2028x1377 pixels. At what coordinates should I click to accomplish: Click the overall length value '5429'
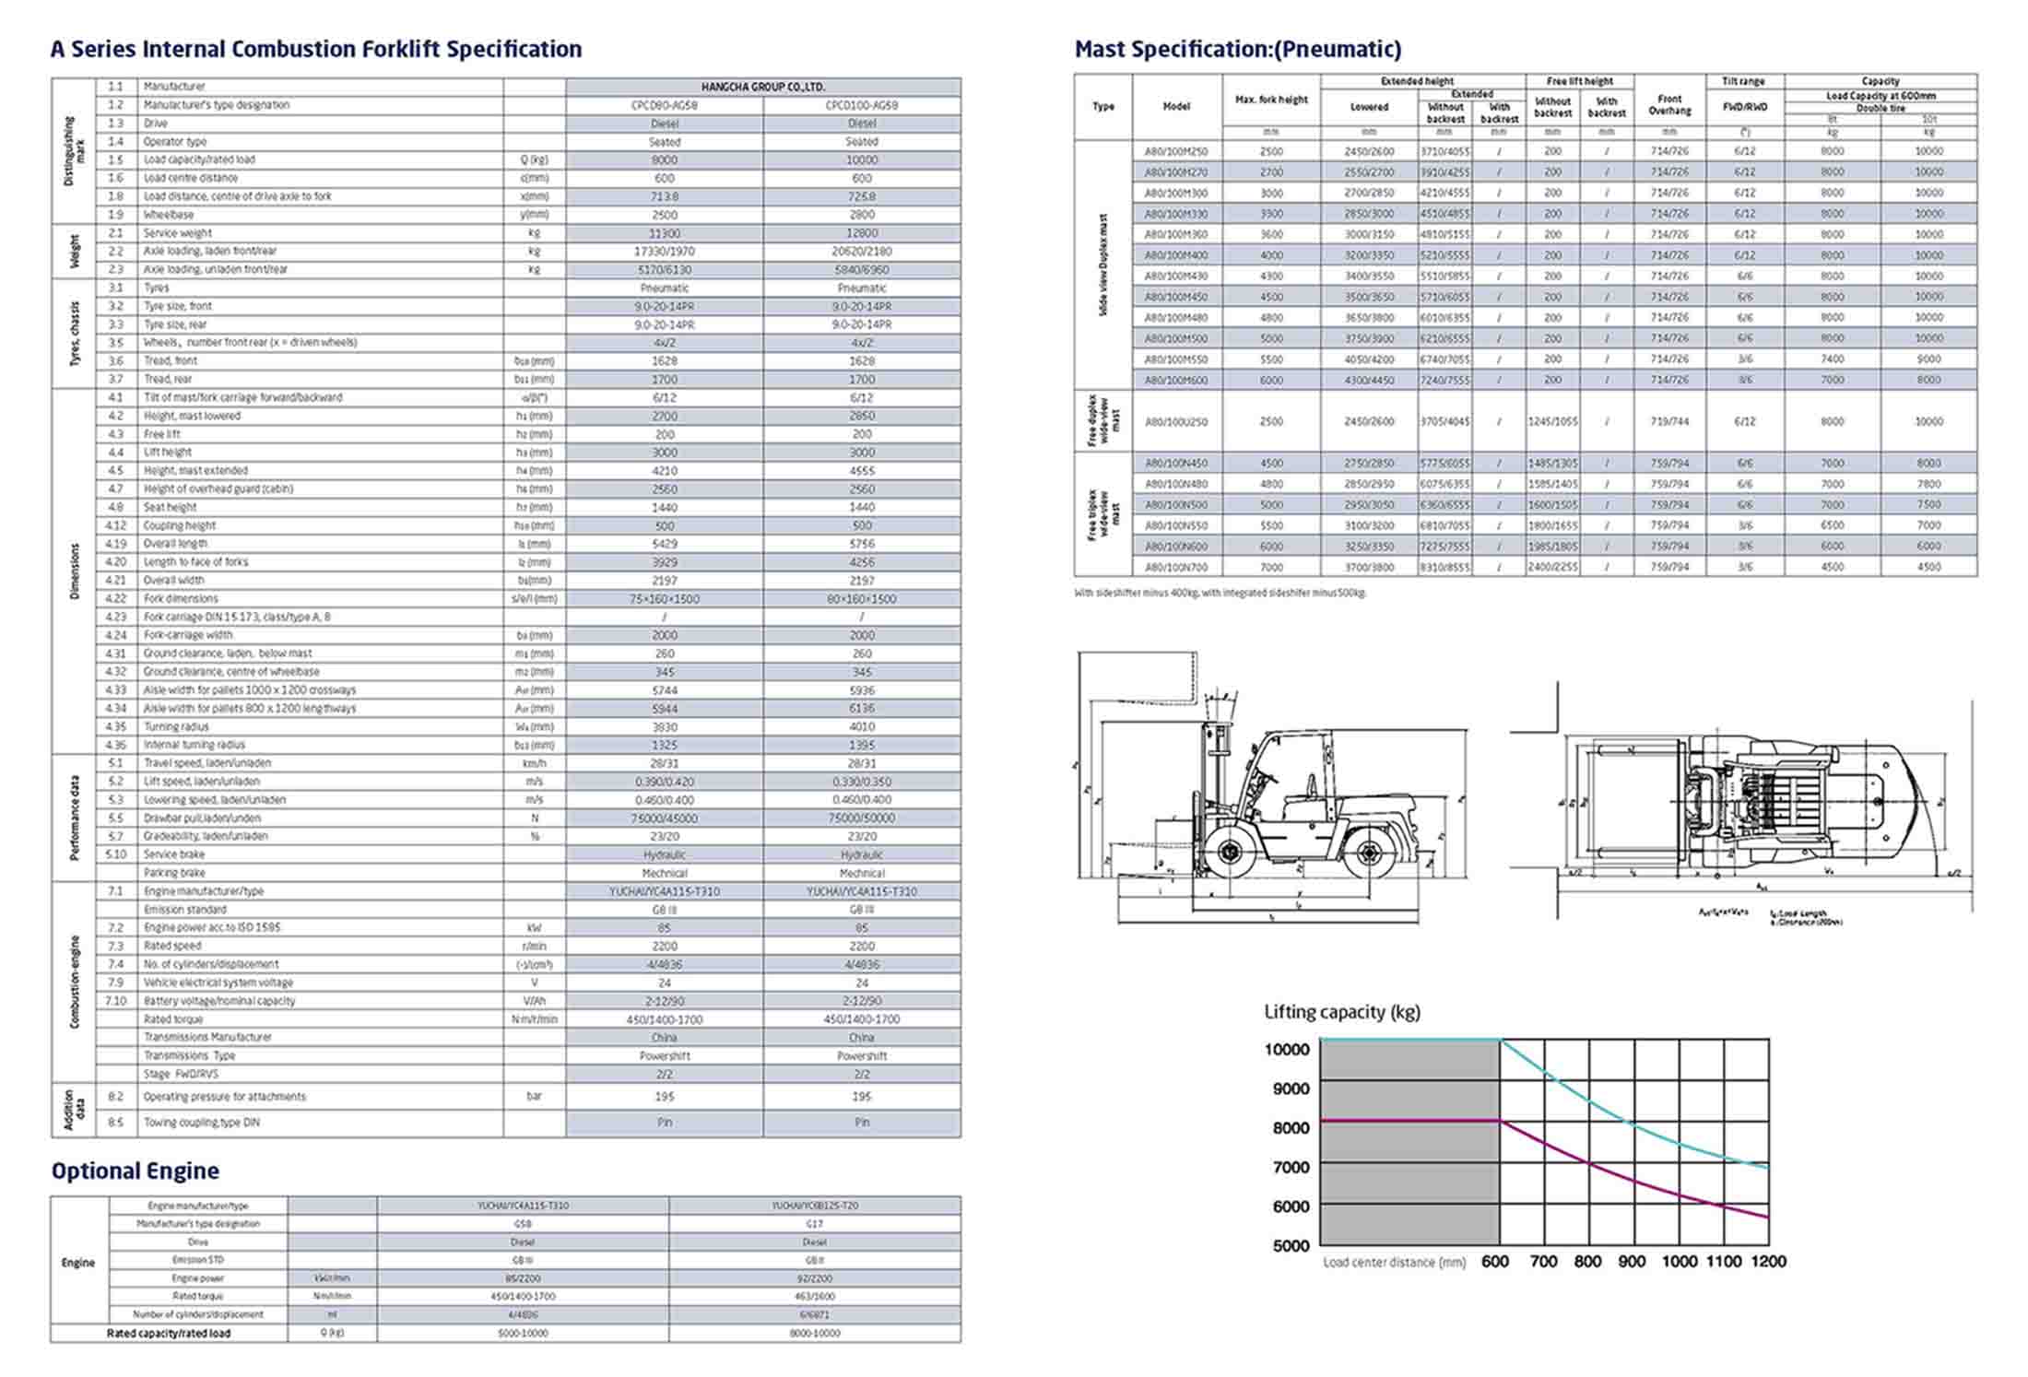click(665, 544)
